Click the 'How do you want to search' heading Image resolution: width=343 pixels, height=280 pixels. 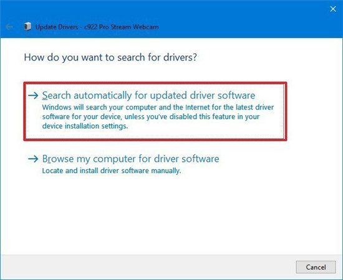coord(110,57)
